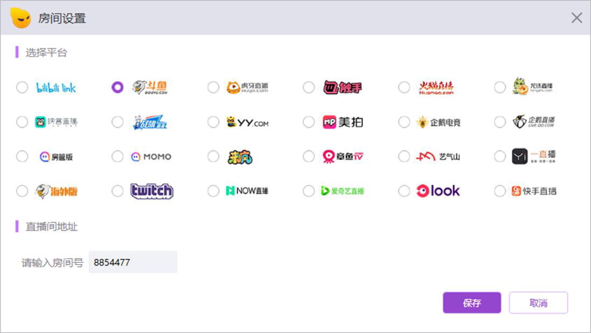Click the 美拍 logo
The height and width of the screenshot is (333, 591).
click(x=342, y=122)
